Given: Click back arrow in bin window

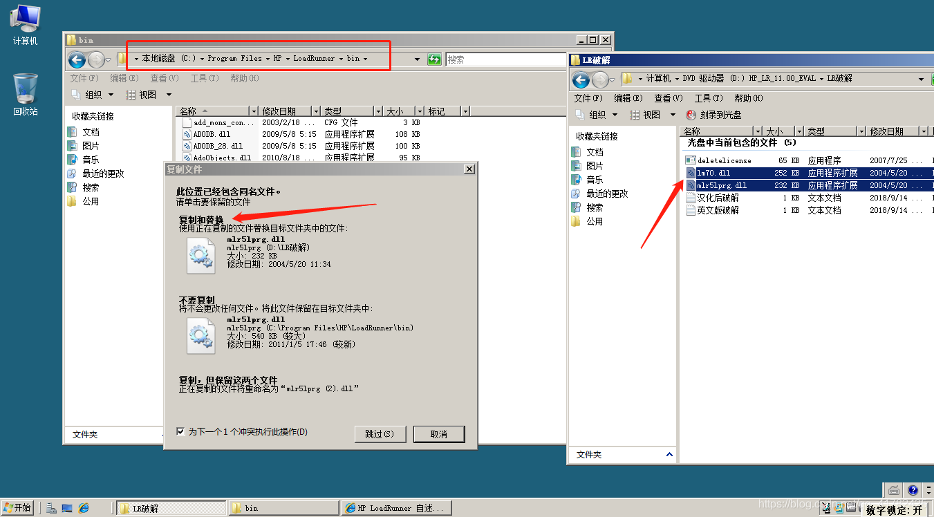Looking at the screenshot, I should coord(77,59).
